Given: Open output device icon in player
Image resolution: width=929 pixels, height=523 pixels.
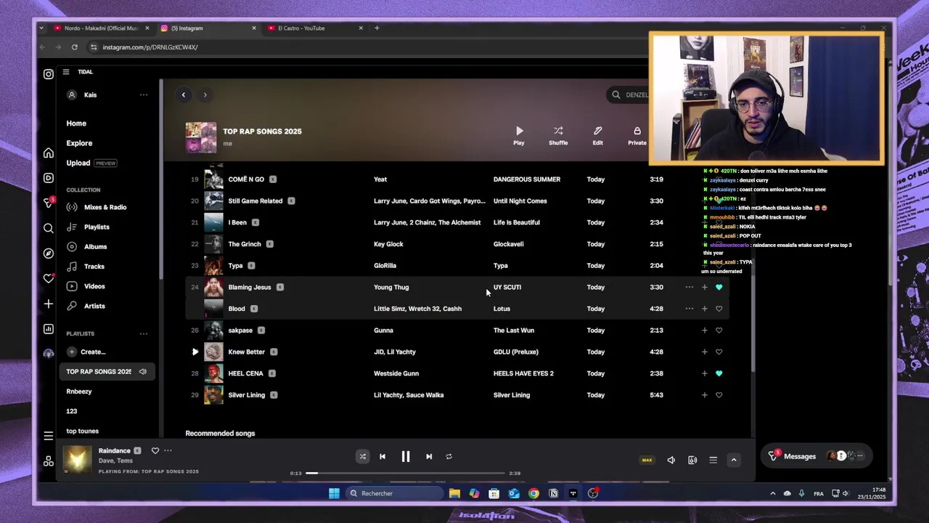Looking at the screenshot, I should click(x=692, y=460).
